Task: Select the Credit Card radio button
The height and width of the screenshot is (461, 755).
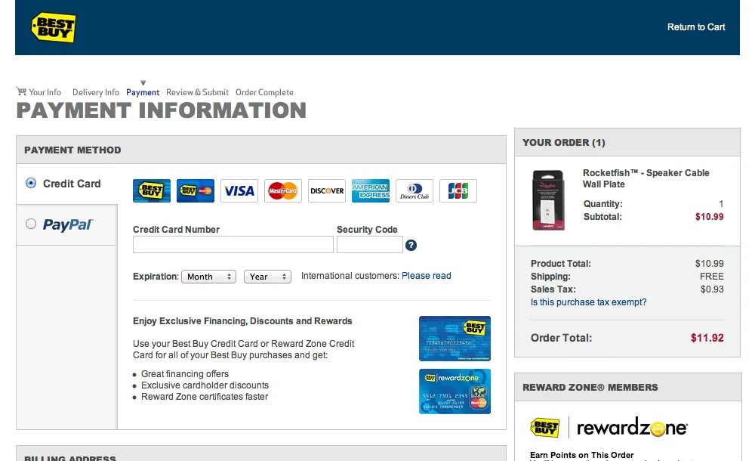Action: (x=31, y=183)
